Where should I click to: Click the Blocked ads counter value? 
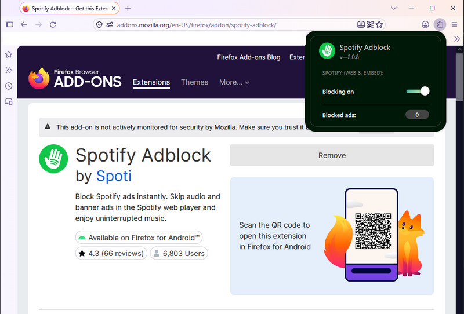pyautogui.click(x=417, y=115)
